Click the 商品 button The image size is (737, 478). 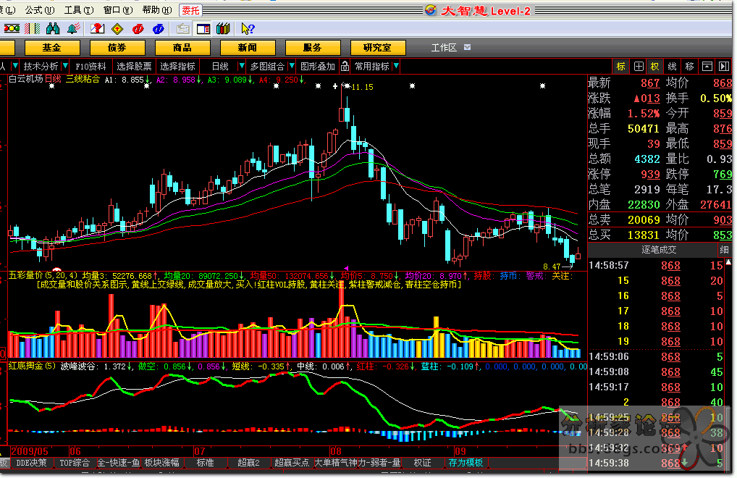pos(182,48)
